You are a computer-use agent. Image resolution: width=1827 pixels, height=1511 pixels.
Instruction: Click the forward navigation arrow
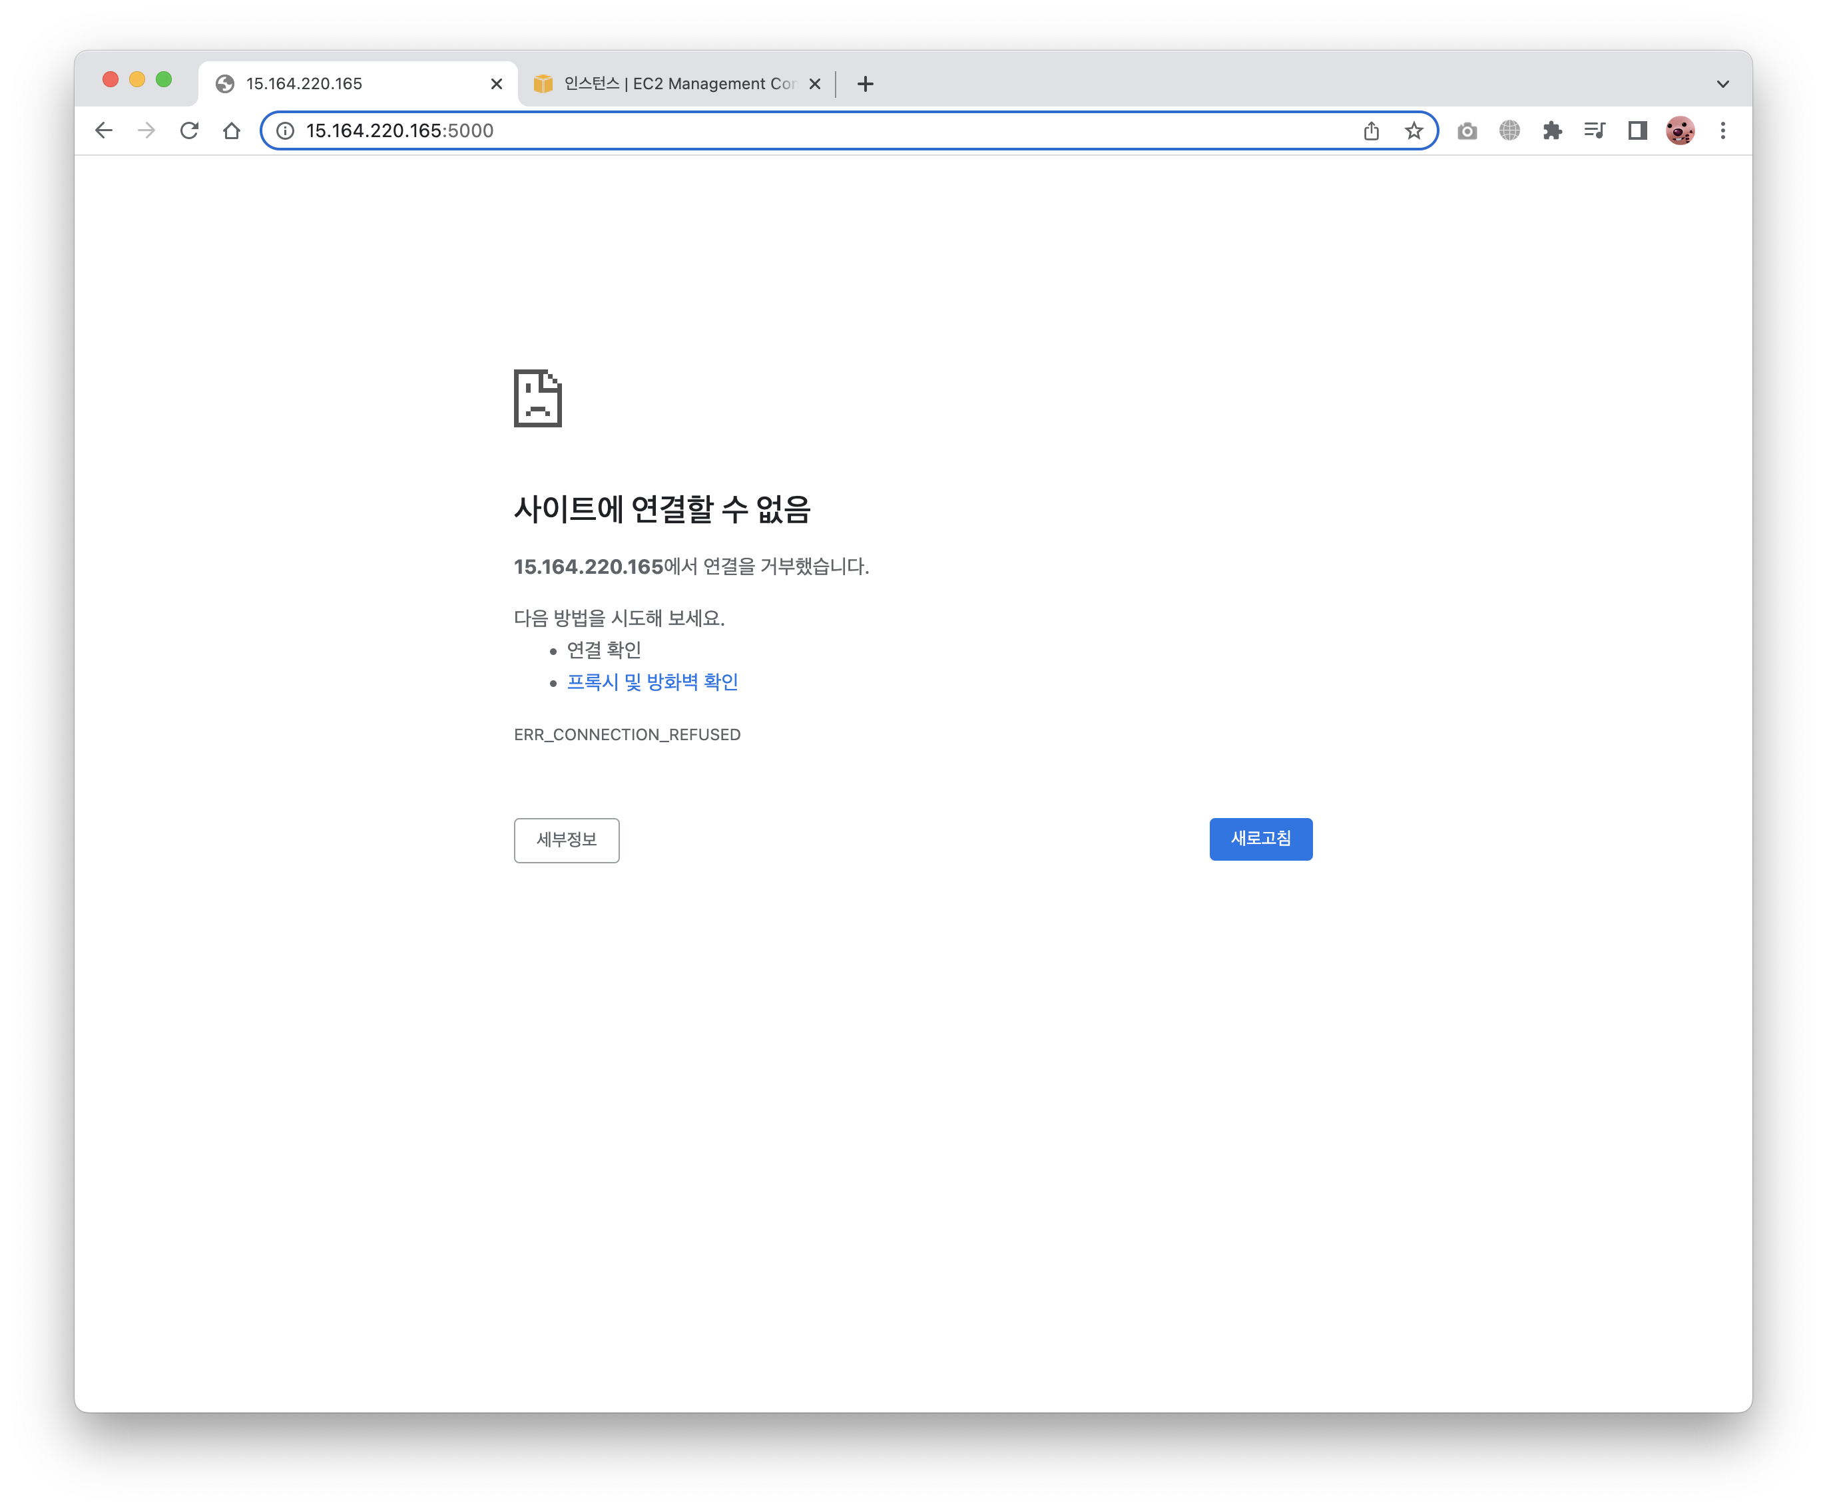point(146,130)
